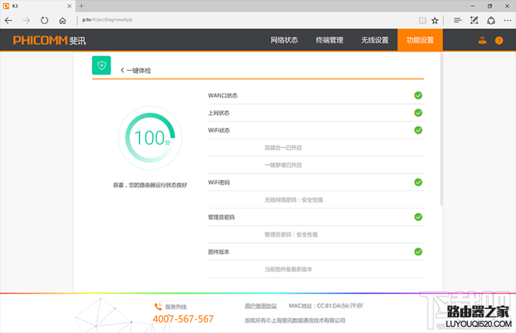
Task: Click the green check next to 固件版本
Action: pyautogui.click(x=418, y=252)
